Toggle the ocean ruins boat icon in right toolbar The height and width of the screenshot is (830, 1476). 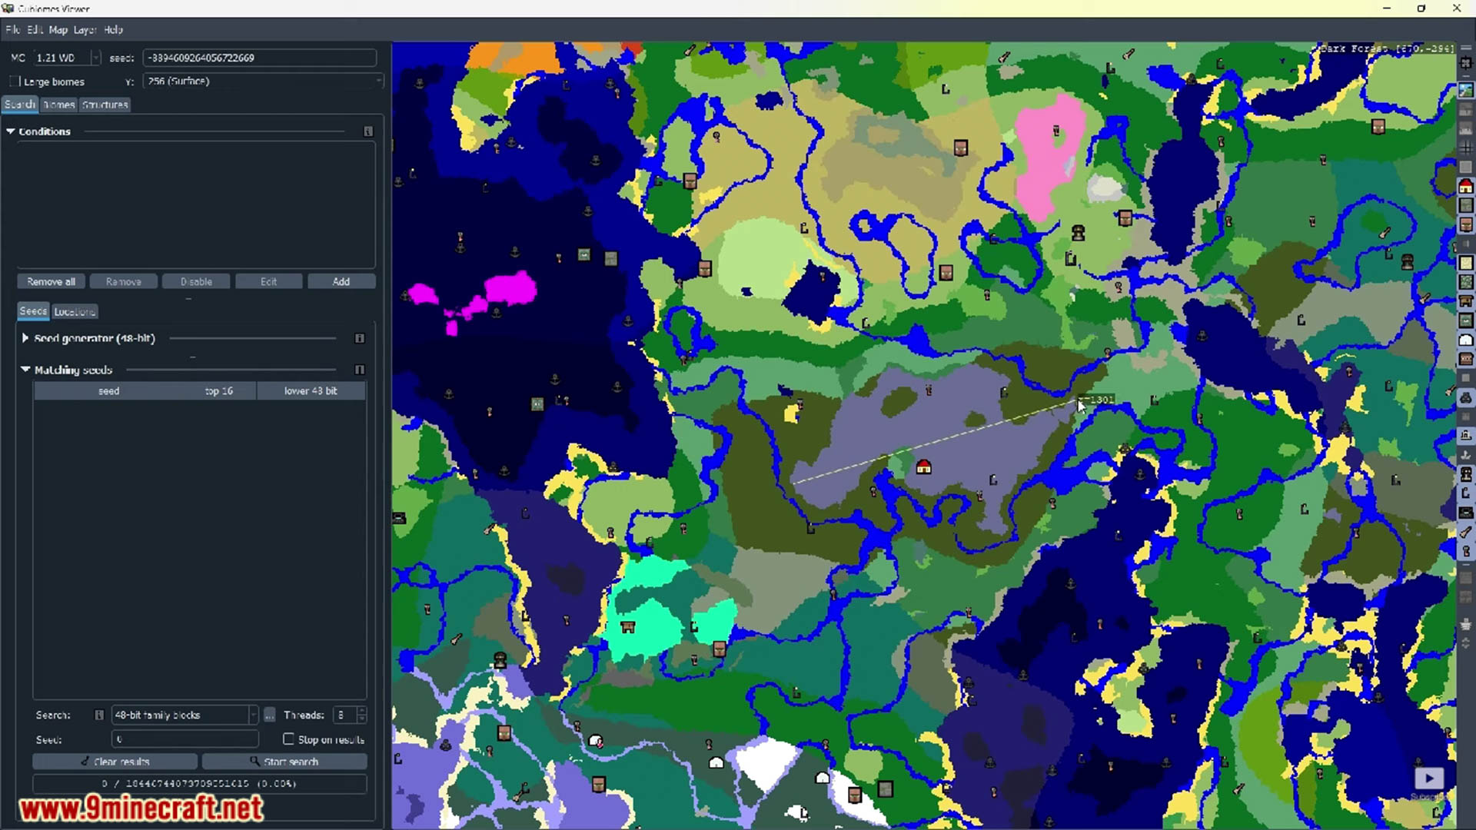click(x=1466, y=454)
